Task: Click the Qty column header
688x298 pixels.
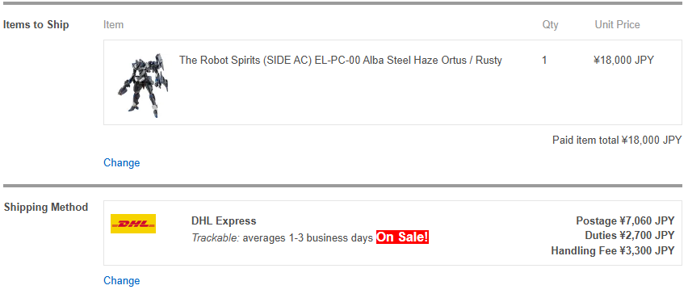Action: point(550,25)
